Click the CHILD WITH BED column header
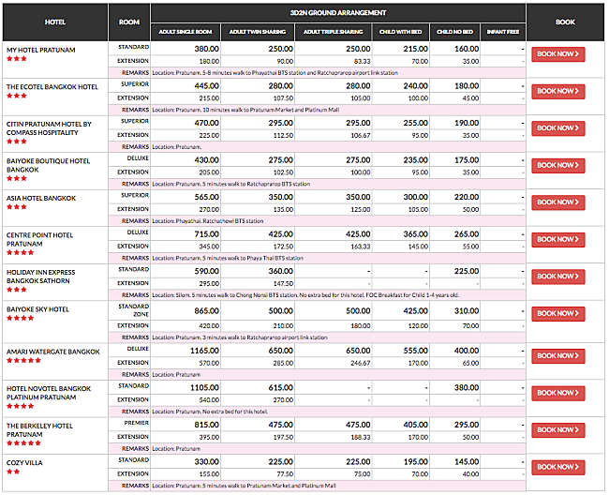The image size is (609, 495). [400, 32]
